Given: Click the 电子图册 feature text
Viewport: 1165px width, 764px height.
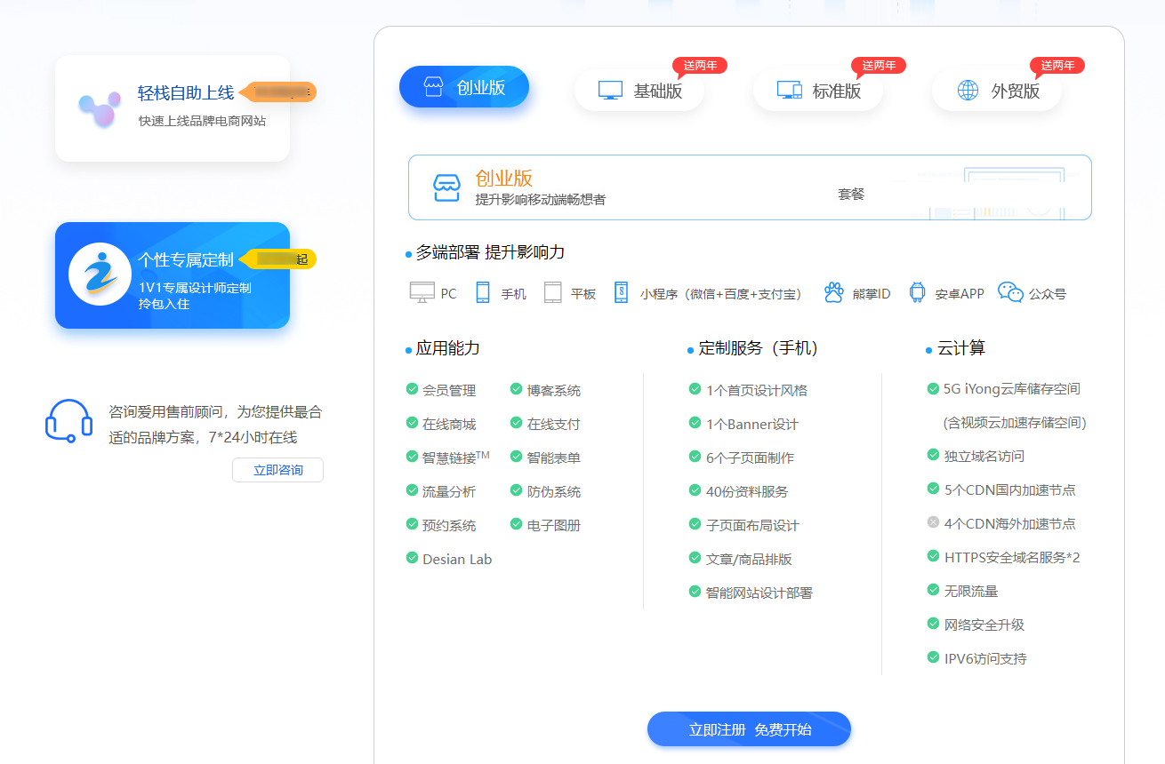Looking at the screenshot, I should [553, 525].
